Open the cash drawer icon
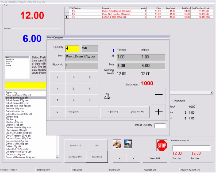 click(x=128, y=144)
